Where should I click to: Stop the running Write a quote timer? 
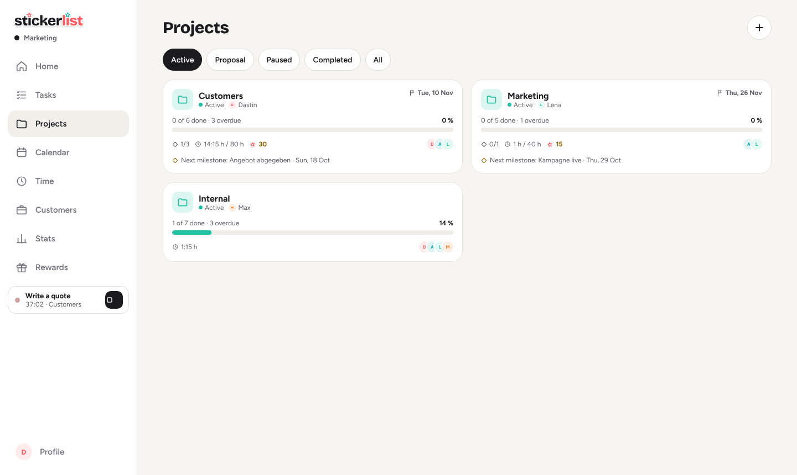tap(114, 300)
